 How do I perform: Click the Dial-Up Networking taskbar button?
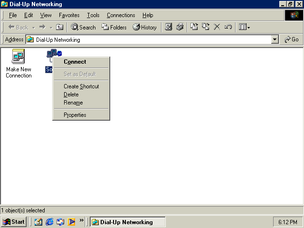pyautogui.click(x=128, y=222)
